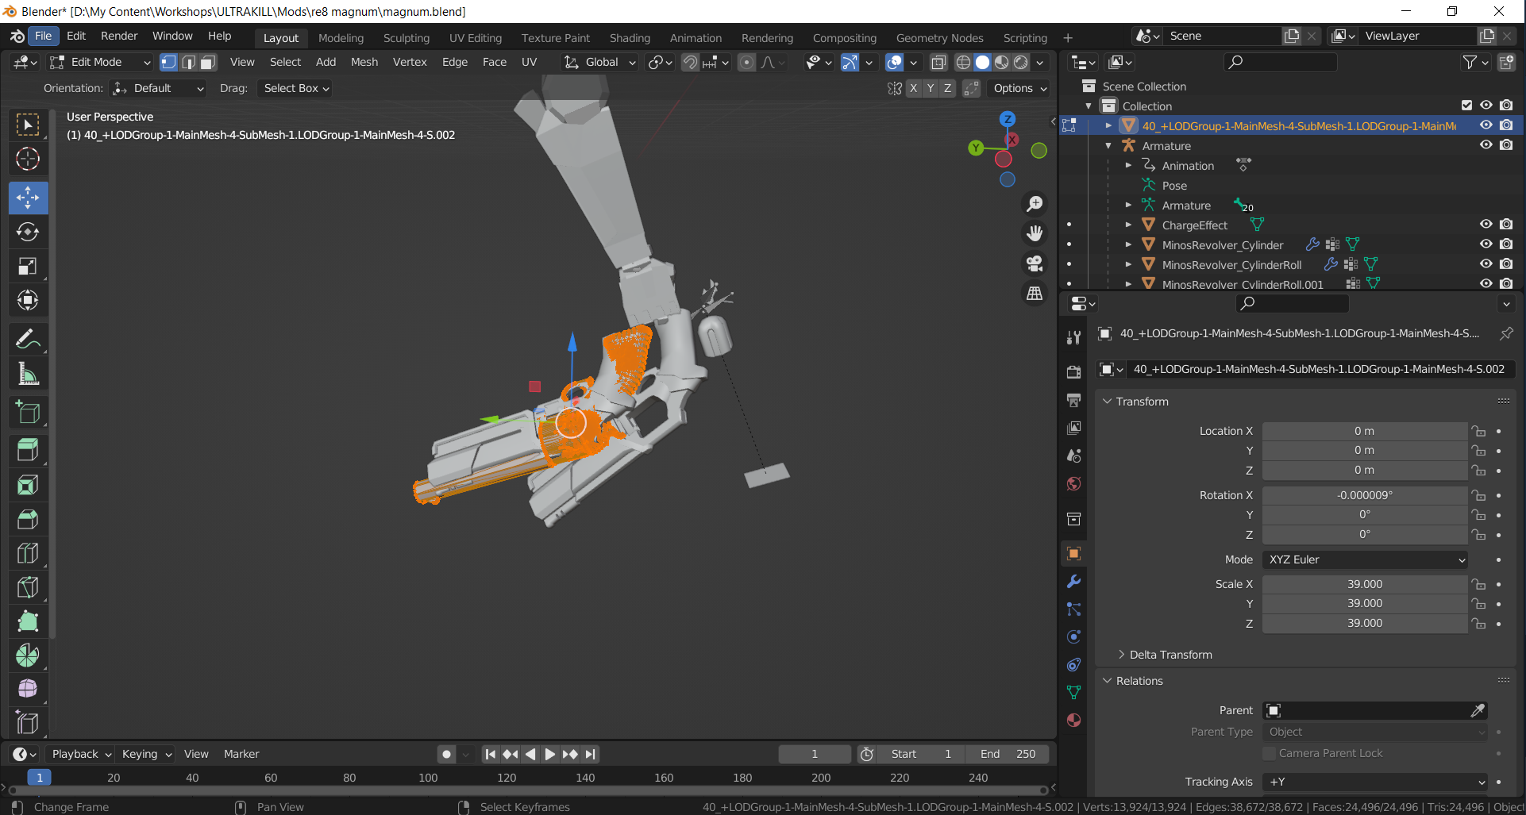Click the viewport zoom magnifier icon
1526x815 pixels.
1035,204
